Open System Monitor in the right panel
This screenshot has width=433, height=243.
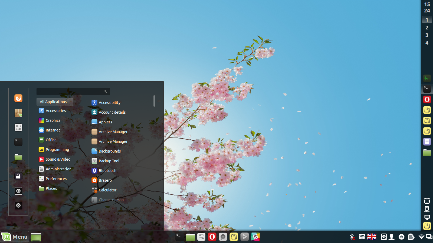click(427, 79)
